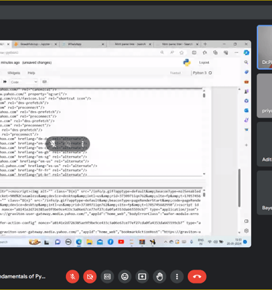Image resolution: width=272 pixels, height=290 pixels.
Task: Click the restart and run all icon
Action: (x=5, y=82)
